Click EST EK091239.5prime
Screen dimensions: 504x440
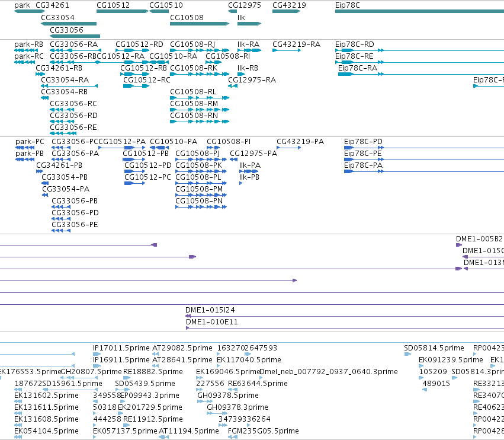pos(451,360)
